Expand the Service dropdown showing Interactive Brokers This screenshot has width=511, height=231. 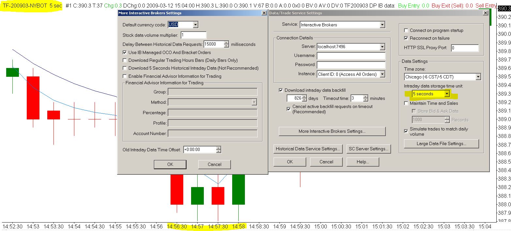coord(382,25)
